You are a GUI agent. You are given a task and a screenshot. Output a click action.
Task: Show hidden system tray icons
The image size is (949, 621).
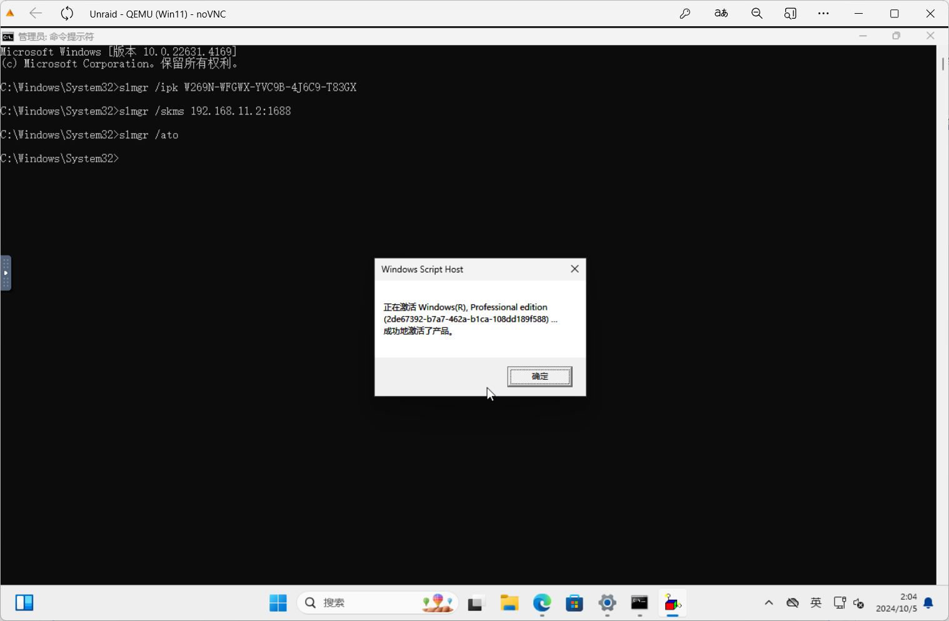(x=769, y=603)
